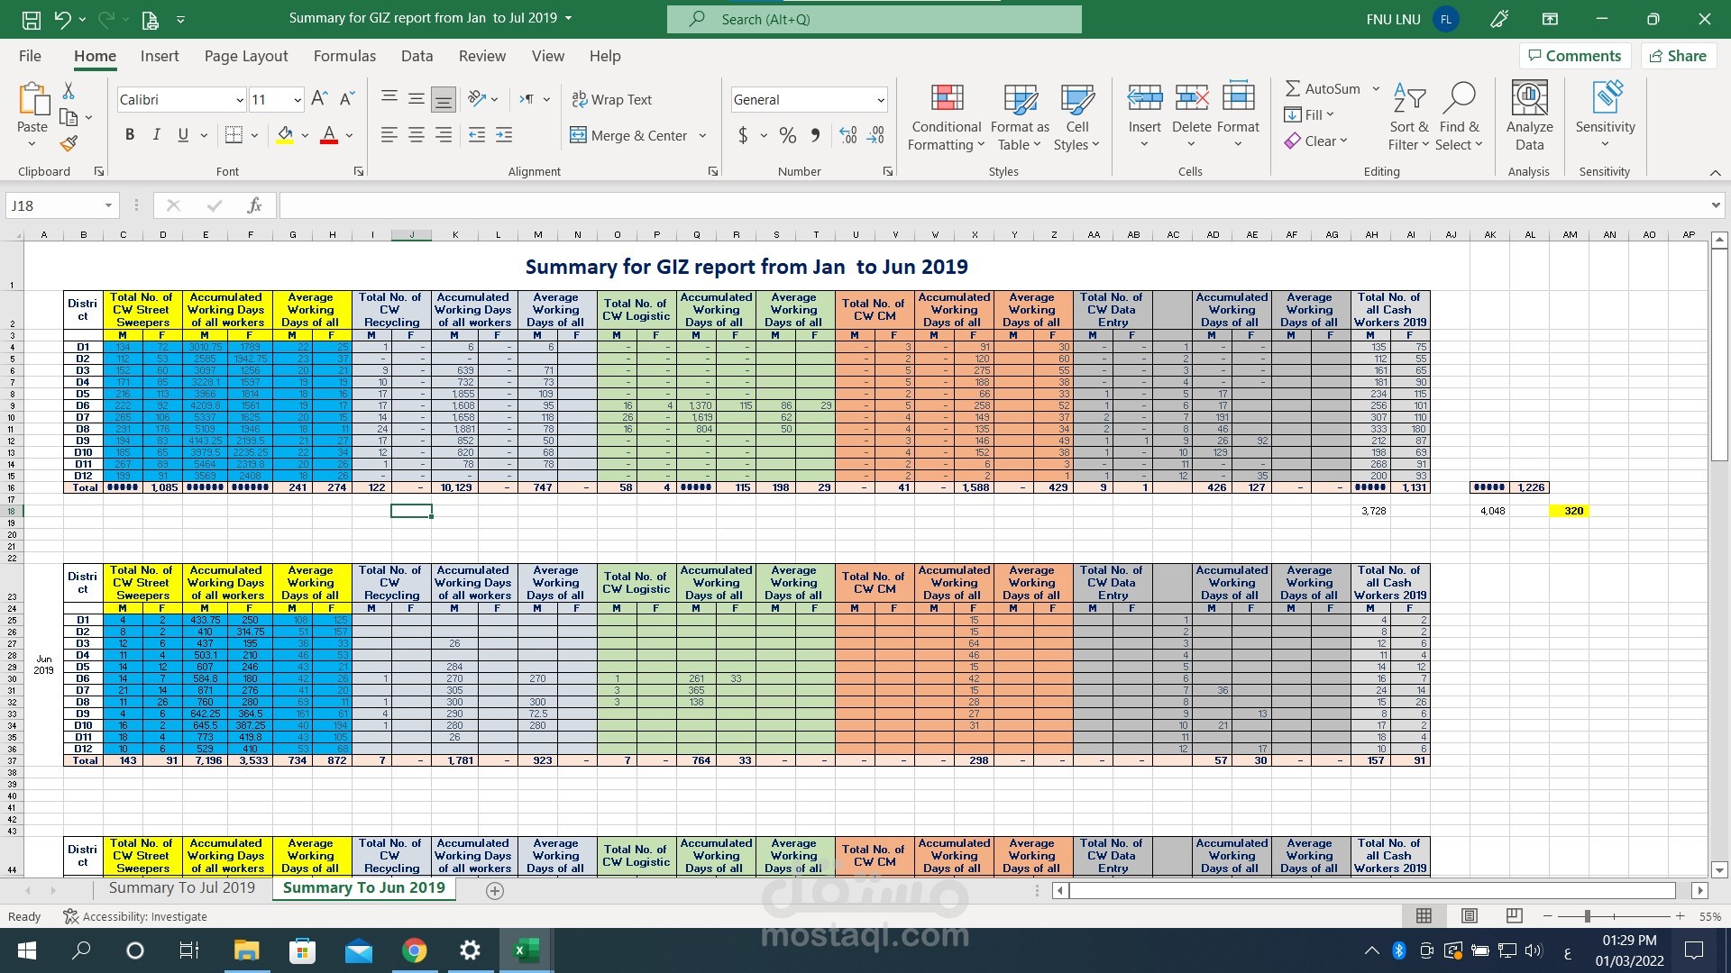Click the Share button
Screen dimensions: 1731x973
[1677, 56]
